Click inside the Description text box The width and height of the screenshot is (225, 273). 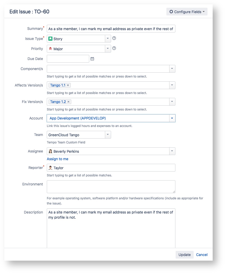[x=111, y=229]
